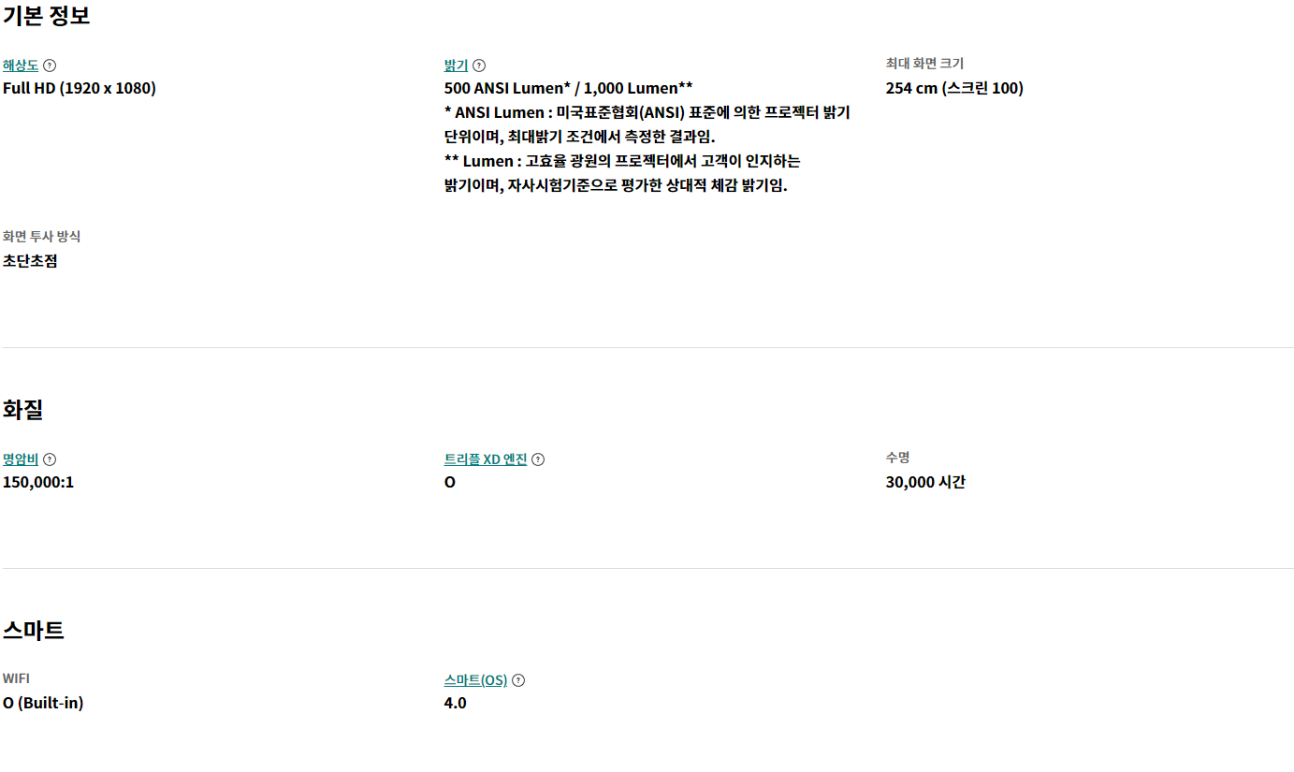Click the Full HD (1920 x 1080) value
Screen dimensions: 1294x772
(x=80, y=89)
